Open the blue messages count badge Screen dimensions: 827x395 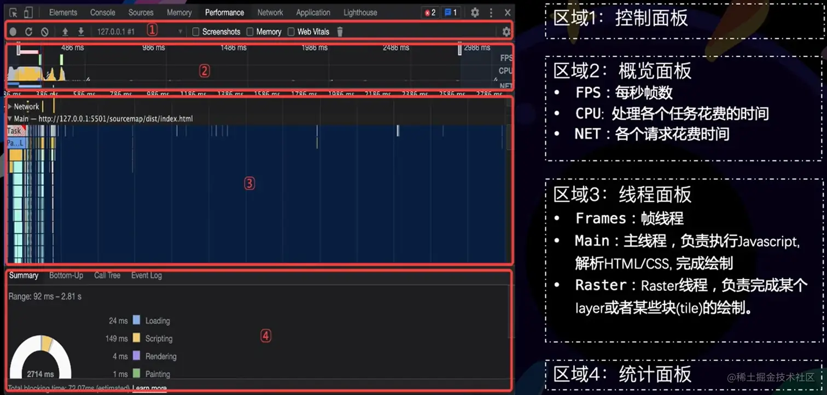point(451,13)
